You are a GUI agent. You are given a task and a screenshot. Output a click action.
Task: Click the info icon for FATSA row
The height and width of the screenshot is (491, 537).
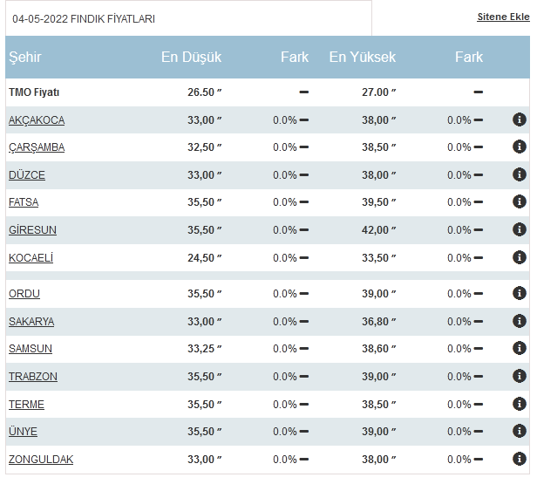tap(520, 202)
